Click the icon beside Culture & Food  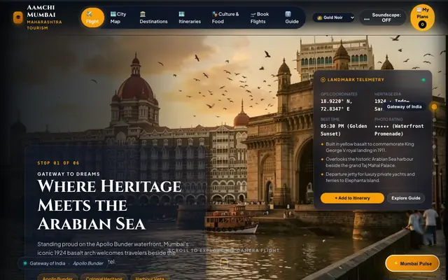pos(215,14)
